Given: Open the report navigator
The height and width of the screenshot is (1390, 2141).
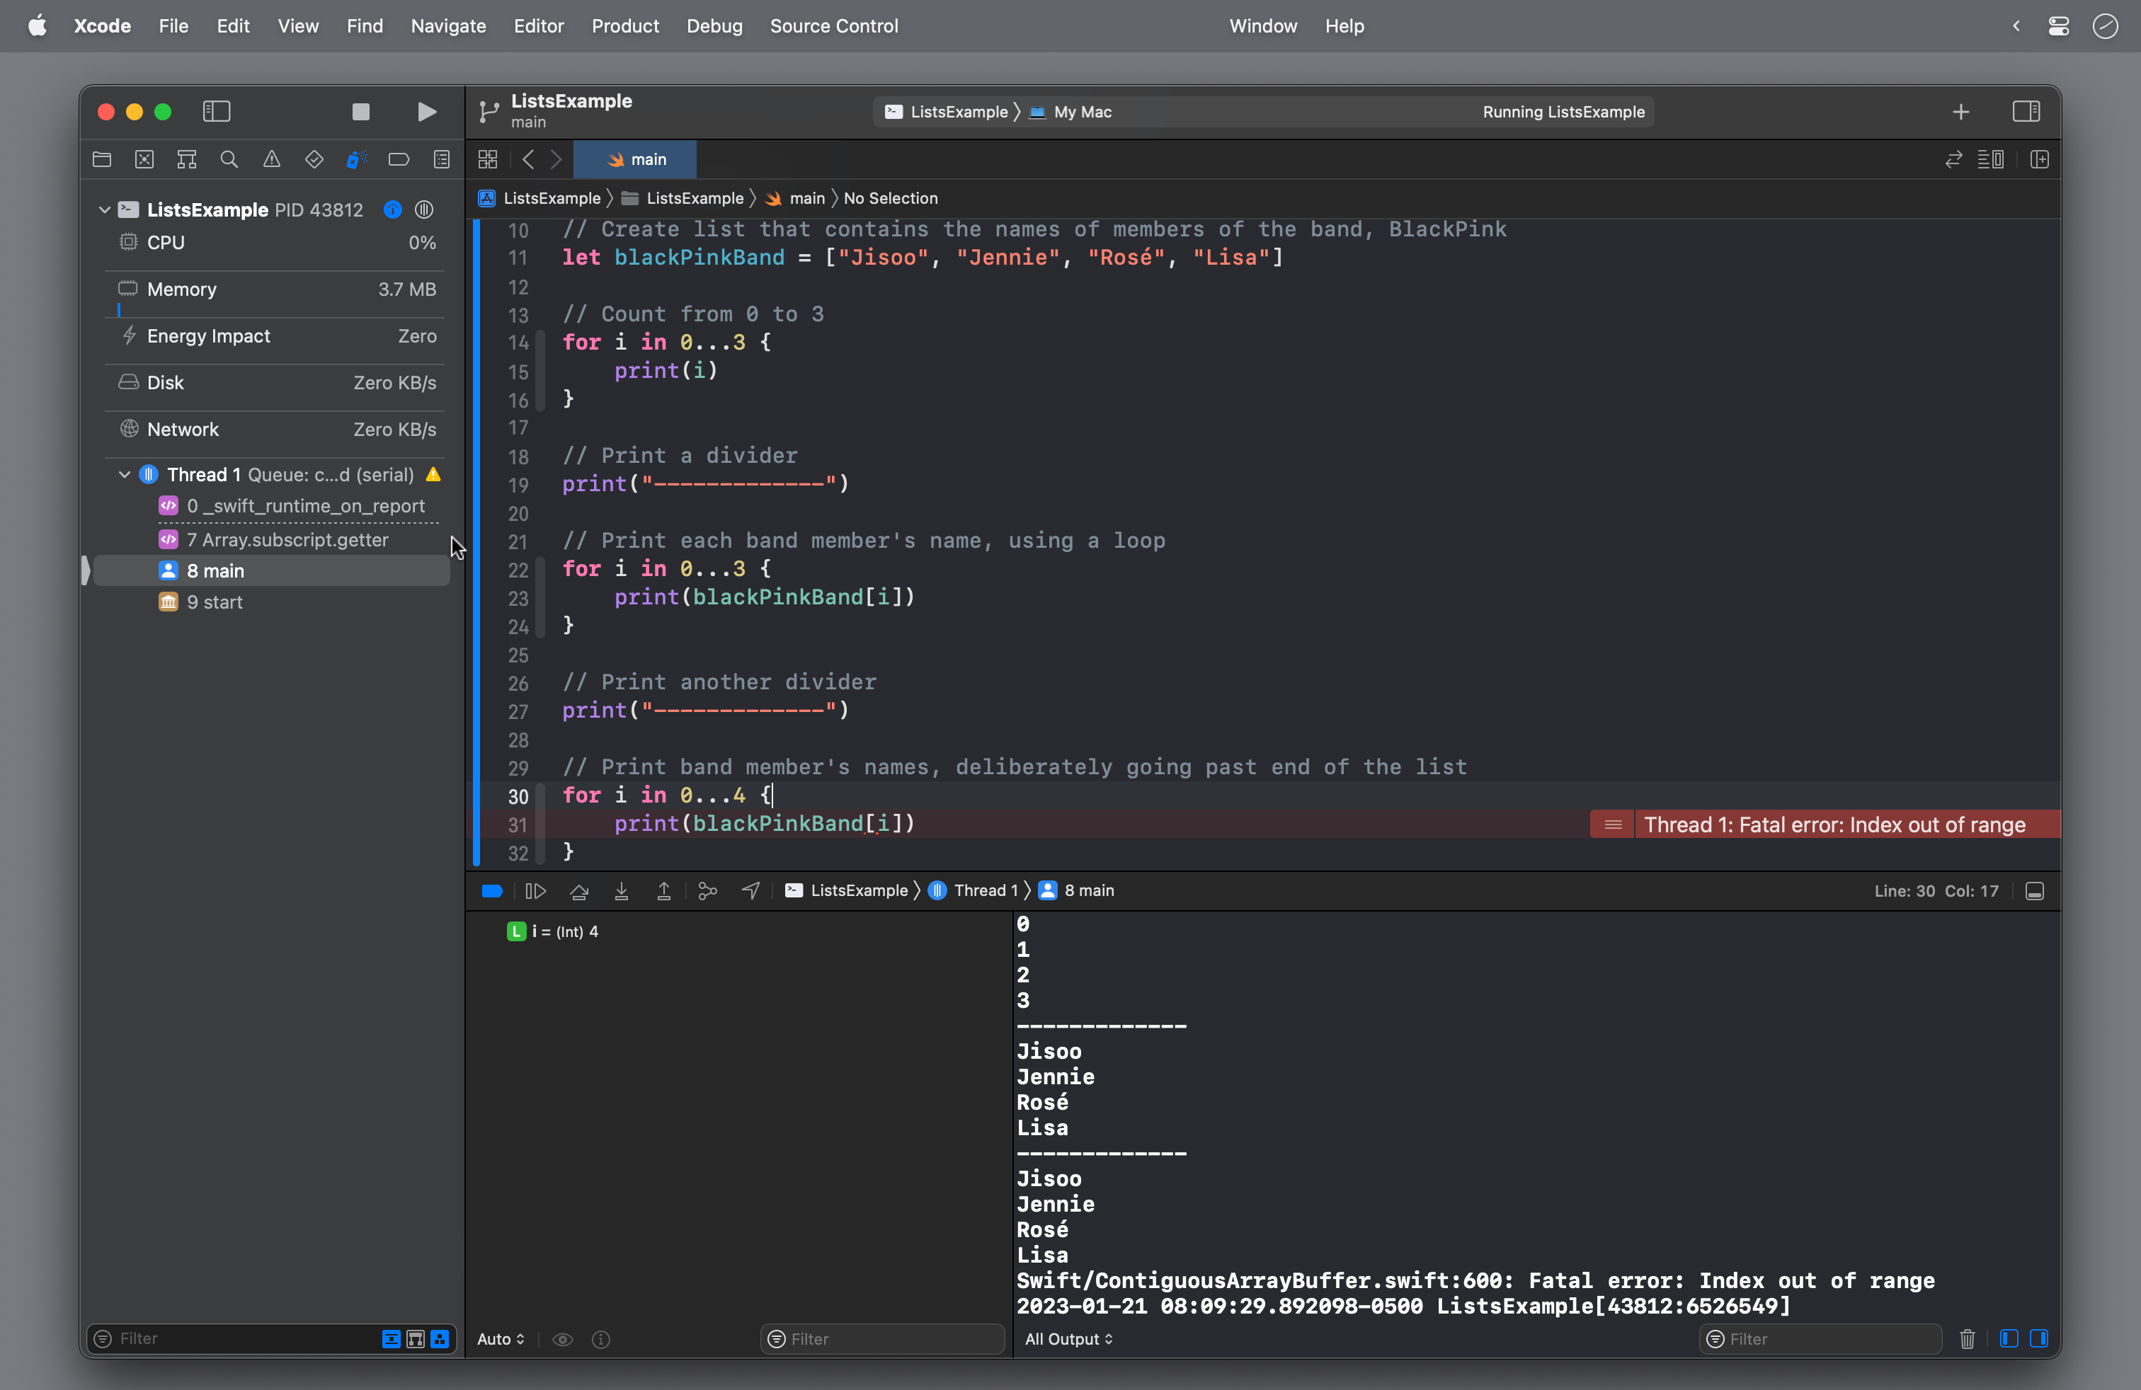Looking at the screenshot, I should 442,159.
